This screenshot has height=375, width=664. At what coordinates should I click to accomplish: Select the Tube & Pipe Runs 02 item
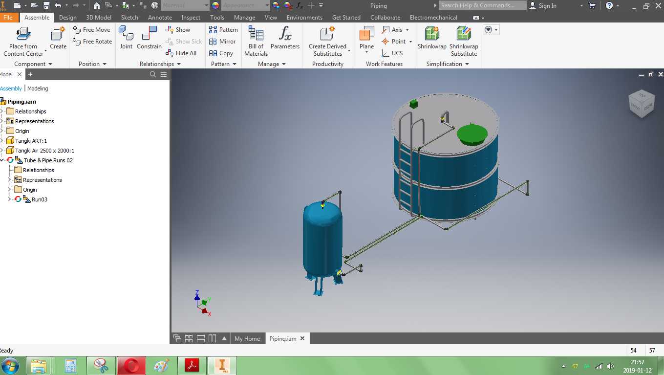[x=48, y=160]
